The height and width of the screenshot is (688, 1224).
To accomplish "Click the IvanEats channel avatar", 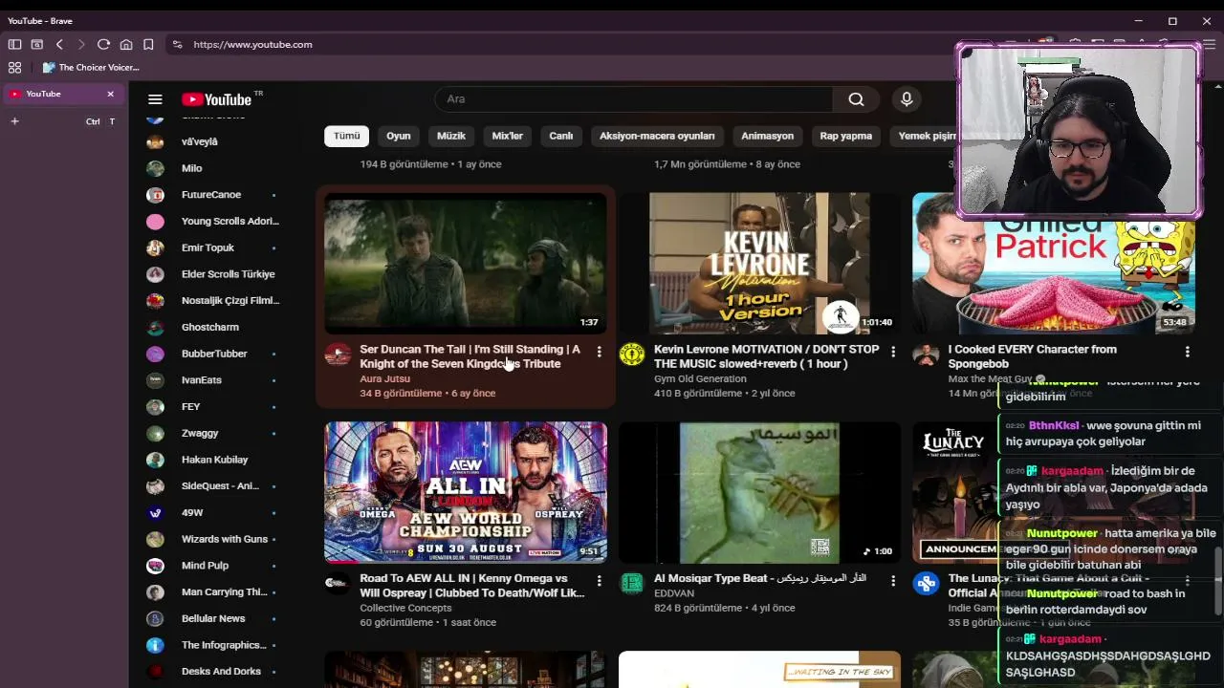I will coord(155,380).
